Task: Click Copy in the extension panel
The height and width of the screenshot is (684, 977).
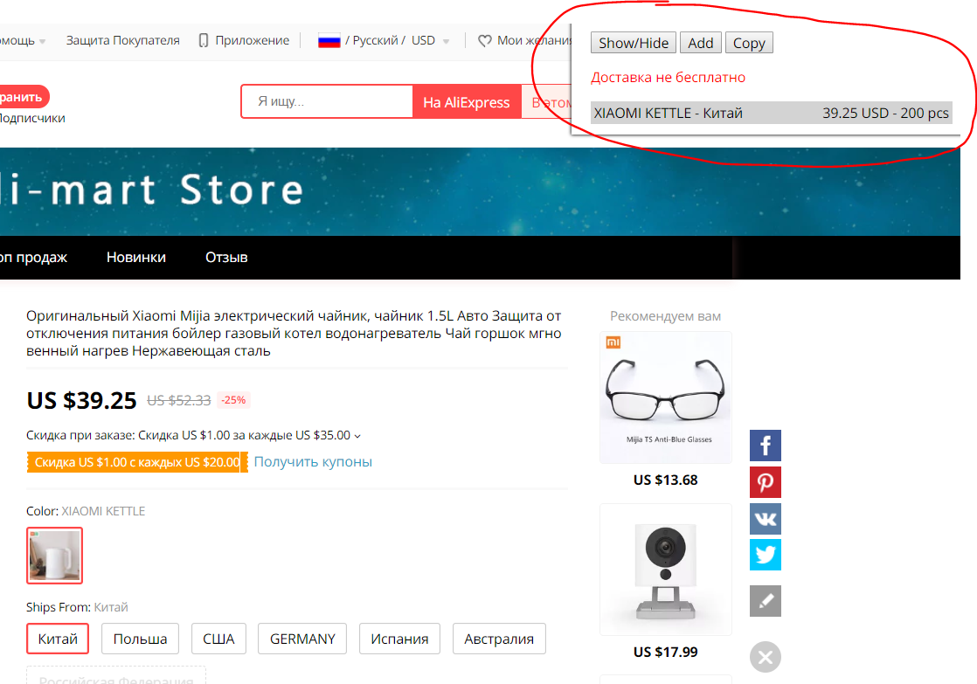Action: 749,43
